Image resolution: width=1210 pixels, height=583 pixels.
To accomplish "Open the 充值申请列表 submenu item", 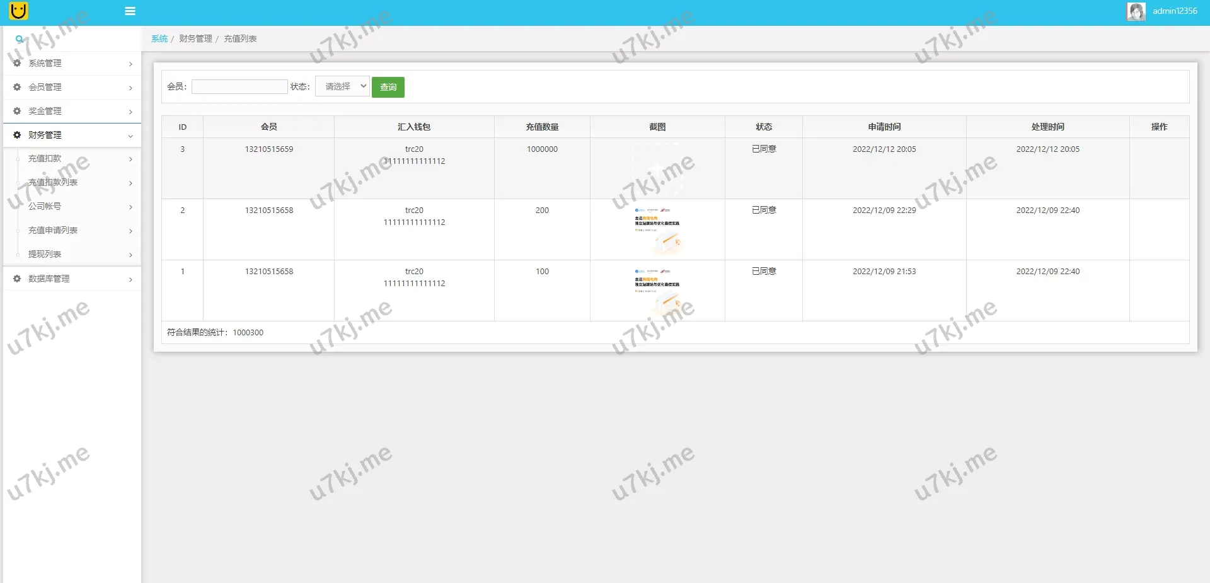I will coord(53,231).
